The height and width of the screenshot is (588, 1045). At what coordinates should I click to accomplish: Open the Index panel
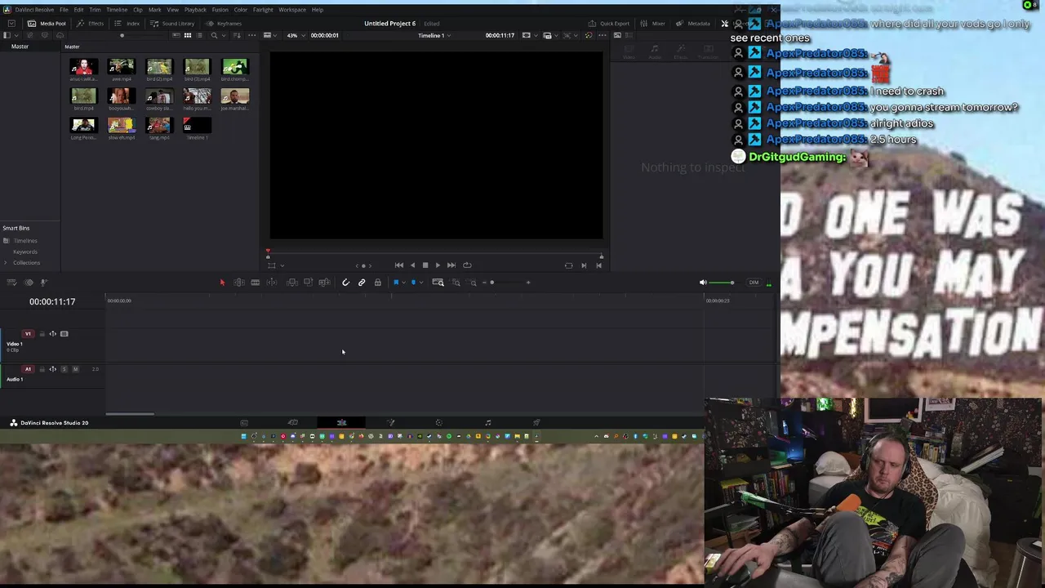click(127, 24)
